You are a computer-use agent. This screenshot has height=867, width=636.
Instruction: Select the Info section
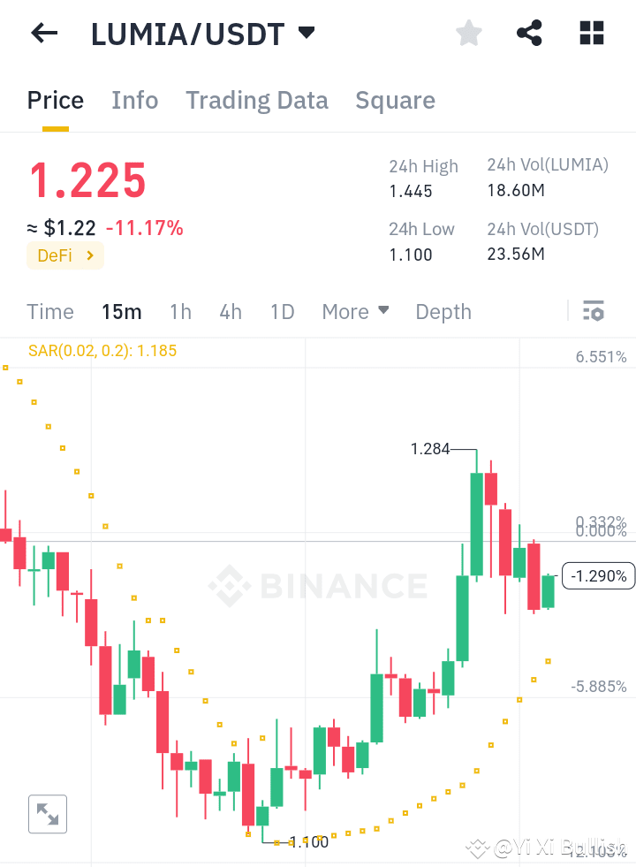134,100
